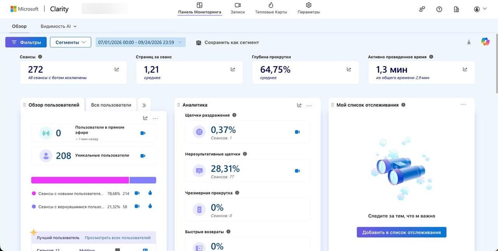The height and width of the screenshot is (251, 498).
Task: Open the Записи recordings tab
Action: coord(238,8)
